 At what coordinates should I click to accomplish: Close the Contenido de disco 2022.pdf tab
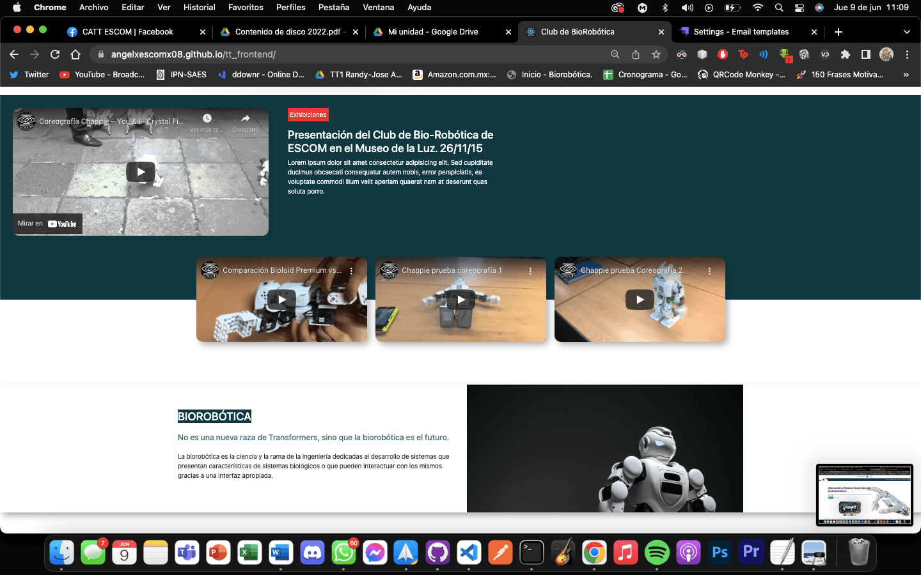356,32
